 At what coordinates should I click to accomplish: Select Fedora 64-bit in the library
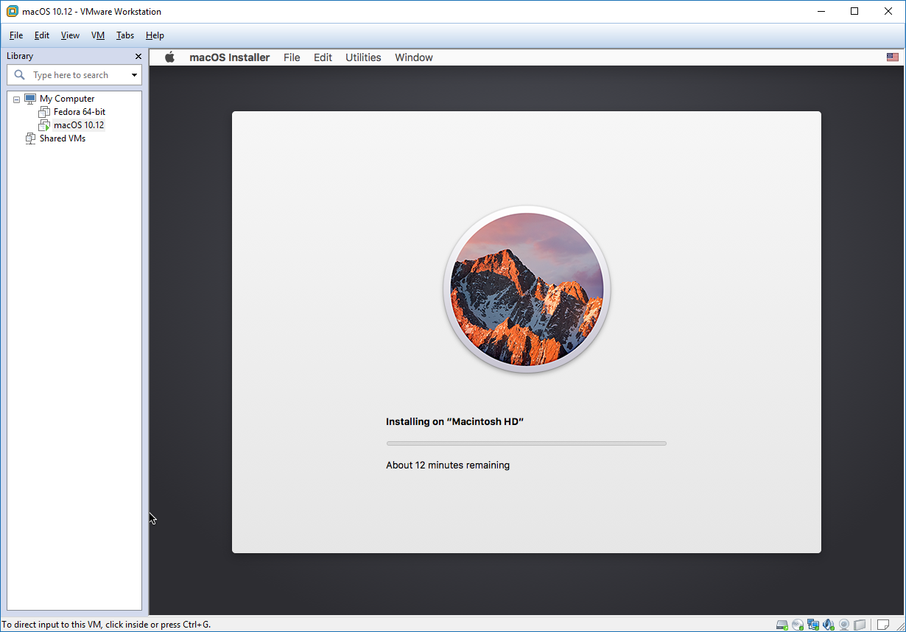pyautogui.click(x=80, y=112)
